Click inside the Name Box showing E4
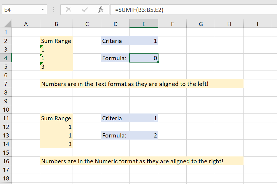Image resolution: width=277 pixels, height=184 pixels. [x=21, y=10]
